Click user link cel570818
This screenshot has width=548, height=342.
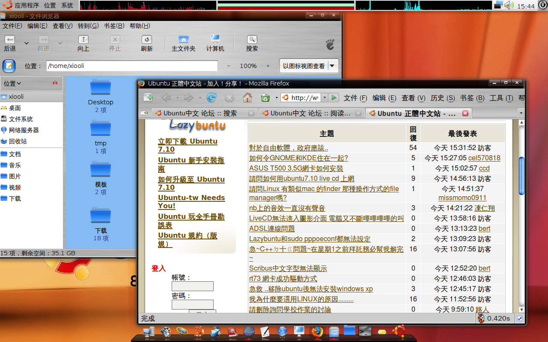(x=484, y=158)
